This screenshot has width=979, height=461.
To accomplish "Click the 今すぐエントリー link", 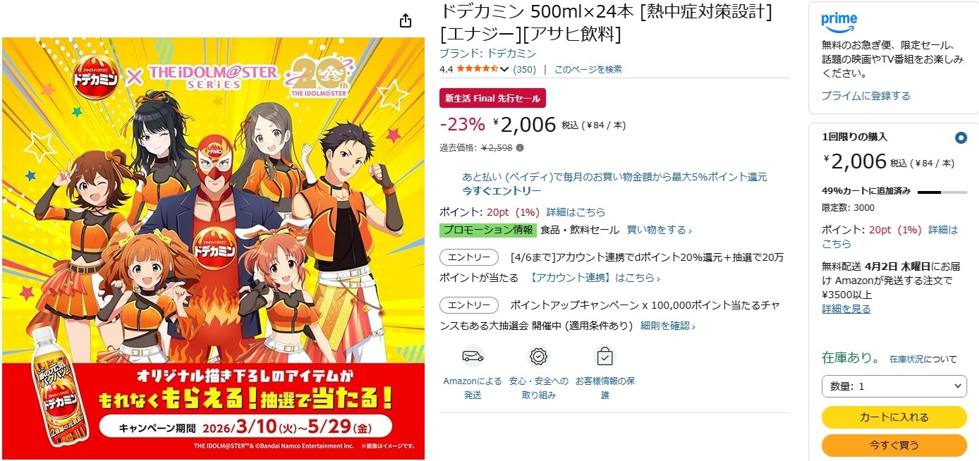I will [x=501, y=191].
